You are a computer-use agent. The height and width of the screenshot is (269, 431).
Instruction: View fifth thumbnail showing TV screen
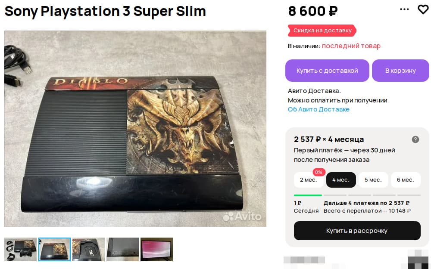pos(157,249)
